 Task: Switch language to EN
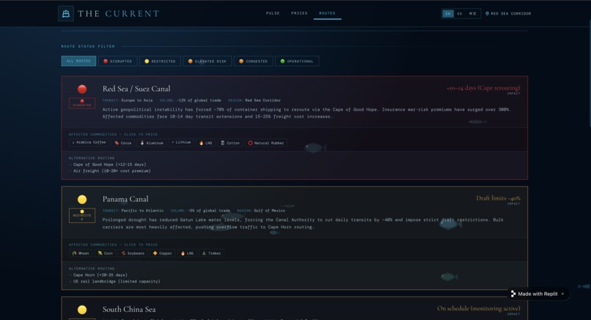click(448, 14)
